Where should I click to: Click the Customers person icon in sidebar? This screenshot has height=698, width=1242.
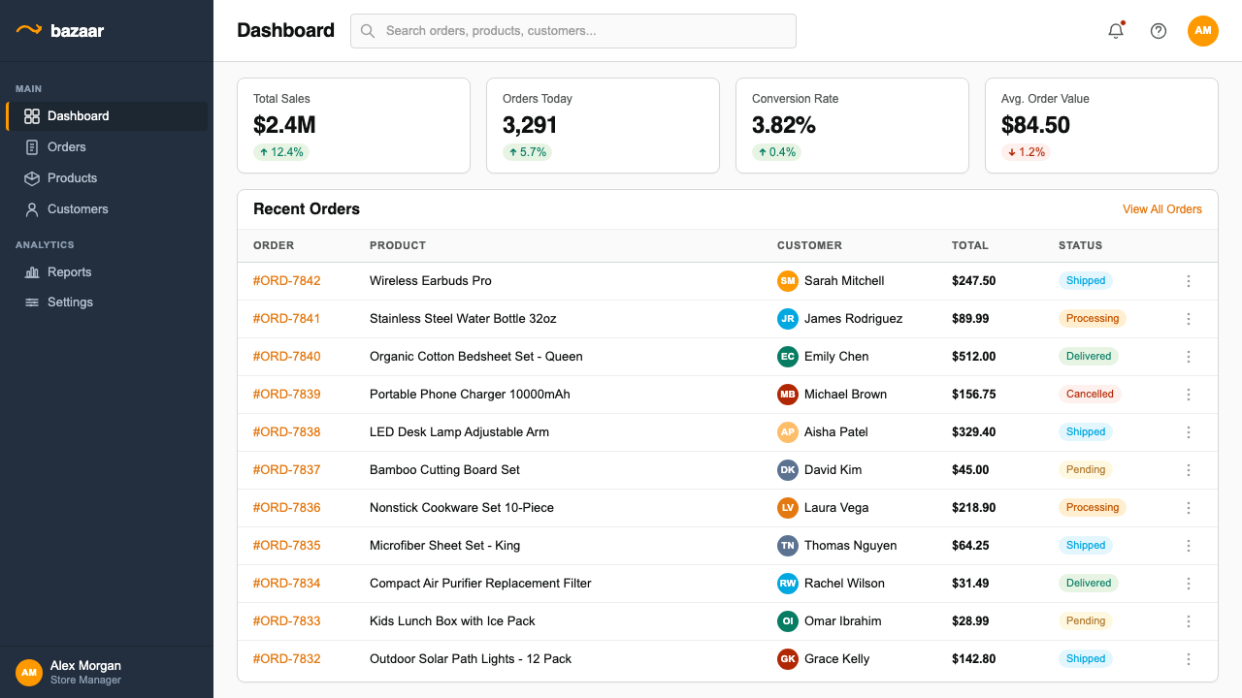click(x=32, y=209)
